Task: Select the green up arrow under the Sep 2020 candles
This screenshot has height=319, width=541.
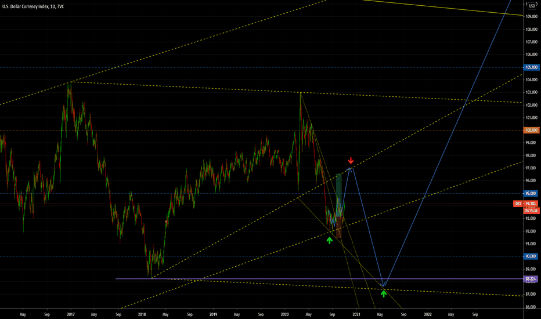Action: (330, 240)
